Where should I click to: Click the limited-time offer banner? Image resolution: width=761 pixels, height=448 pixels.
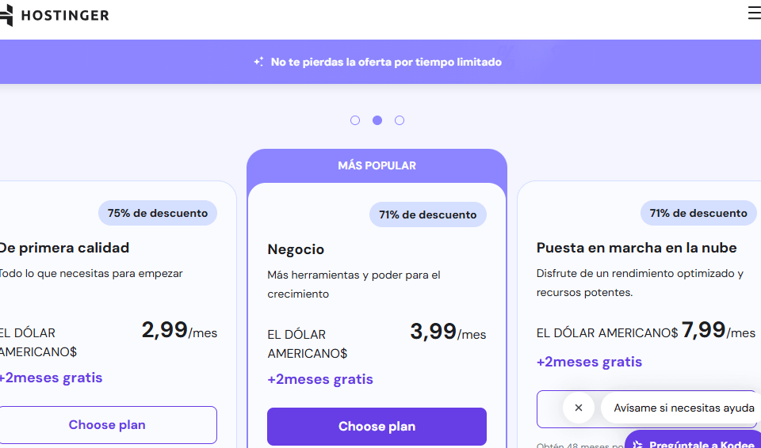pos(380,62)
